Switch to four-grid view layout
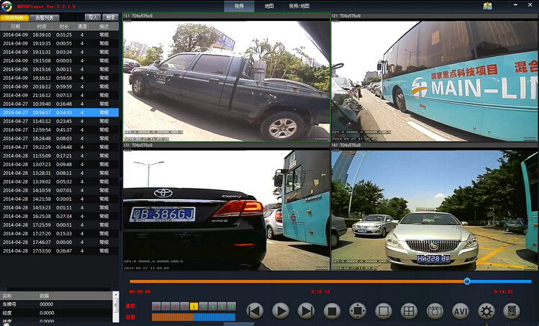The width and height of the screenshot is (539, 326). coord(409,311)
